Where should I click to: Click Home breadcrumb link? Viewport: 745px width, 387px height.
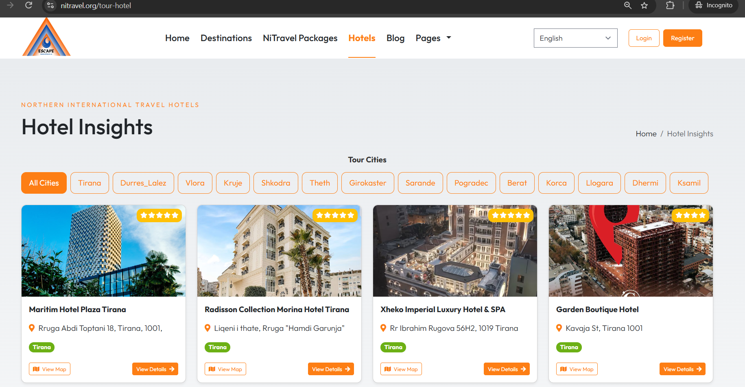point(646,133)
